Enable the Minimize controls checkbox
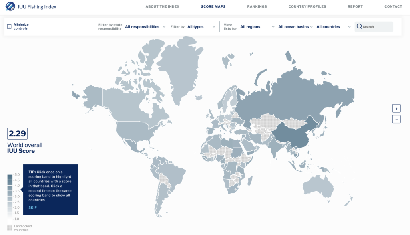Viewport: 410px width, 235px height. (x=9, y=26)
